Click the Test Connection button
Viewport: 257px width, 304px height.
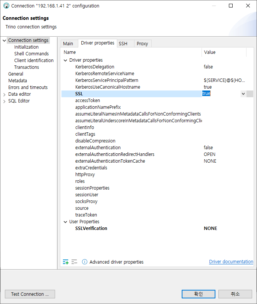pyautogui.click(x=30, y=294)
